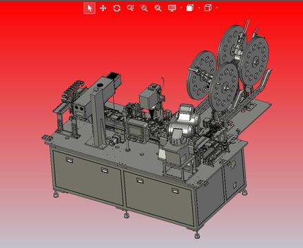
Task: Select the front-most large material reel
Action: (224, 87)
